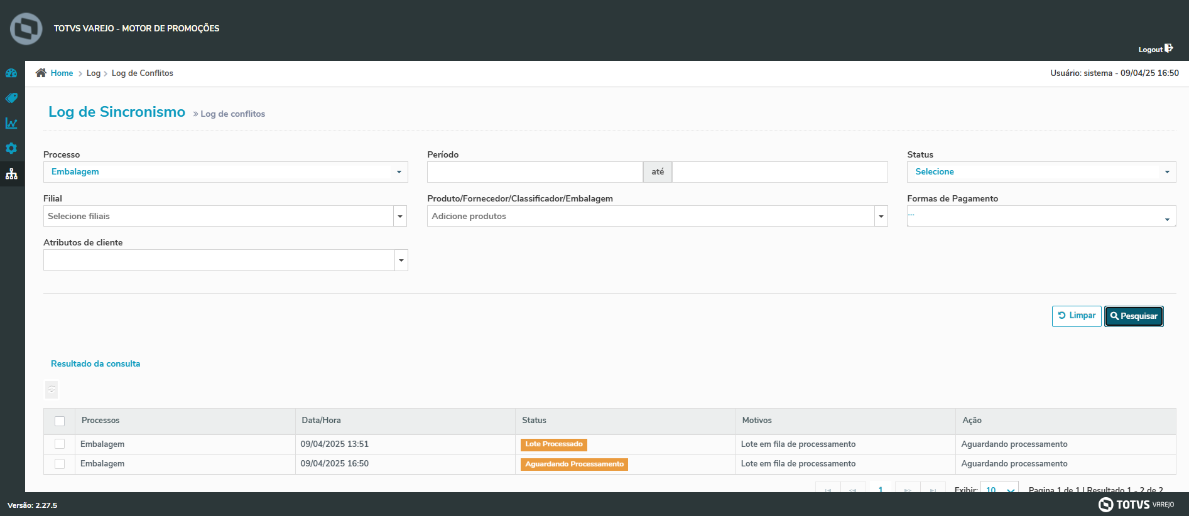Expand the Status Selecione dropdown

[1041, 172]
